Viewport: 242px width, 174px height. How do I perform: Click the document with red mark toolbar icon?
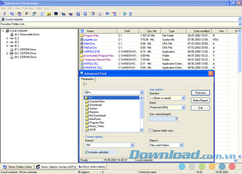[x=115, y=14]
